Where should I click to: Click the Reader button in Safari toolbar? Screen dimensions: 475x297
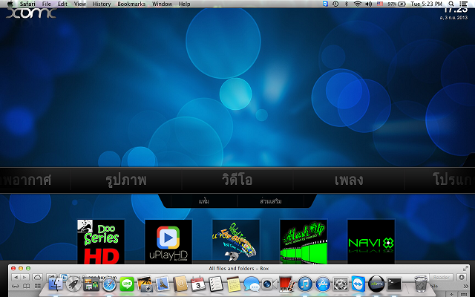pyautogui.click(x=441, y=277)
